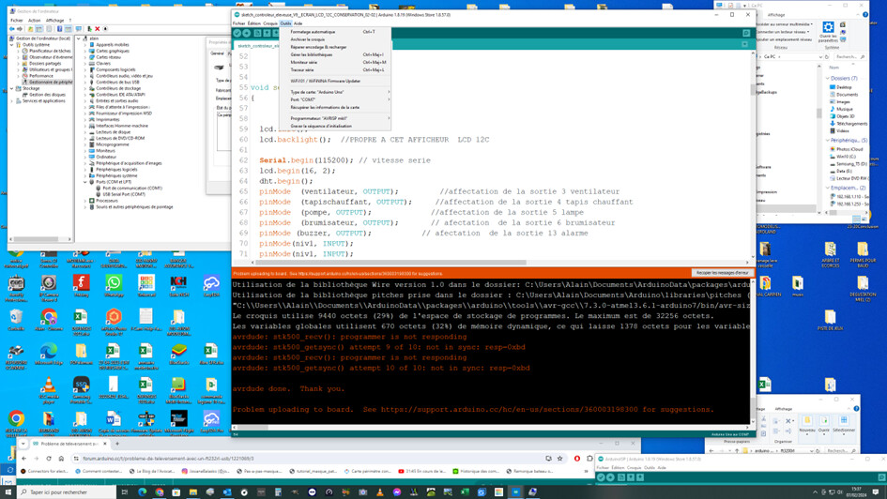Click the Verify checkmark icon in Arduino toolbar

tap(237, 34)
